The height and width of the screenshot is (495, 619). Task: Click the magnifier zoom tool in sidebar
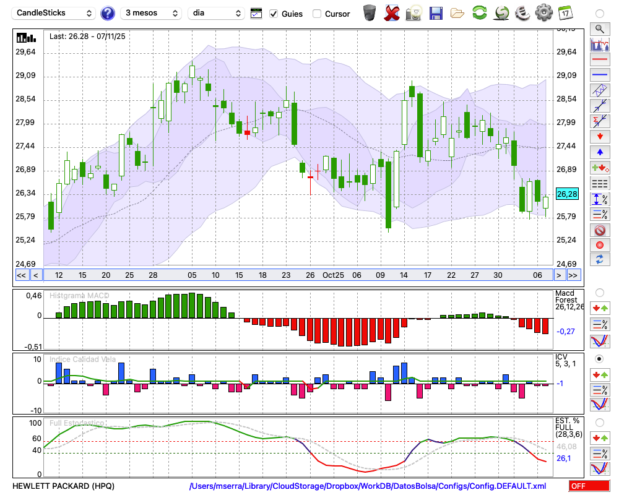[599, 28]
